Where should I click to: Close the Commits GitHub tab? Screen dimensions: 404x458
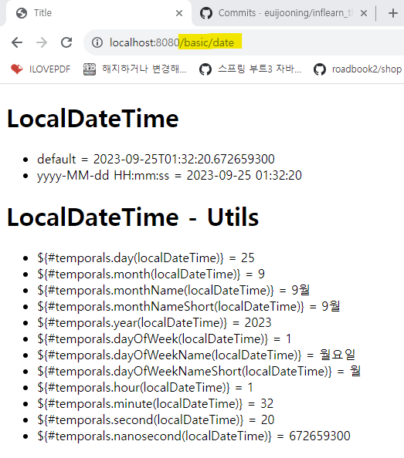[x=364, y=13]
